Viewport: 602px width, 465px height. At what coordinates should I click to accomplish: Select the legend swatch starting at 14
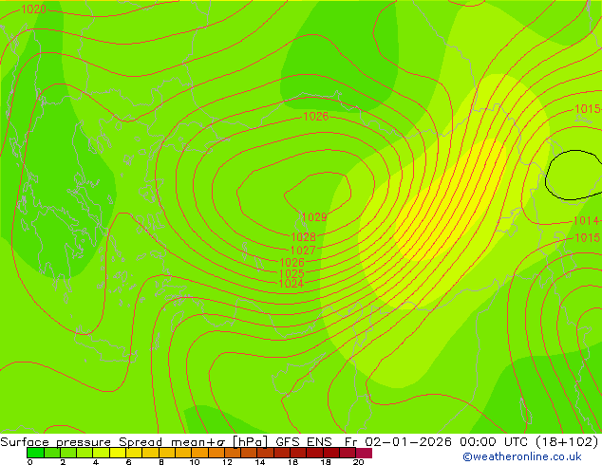click(265, 453)
